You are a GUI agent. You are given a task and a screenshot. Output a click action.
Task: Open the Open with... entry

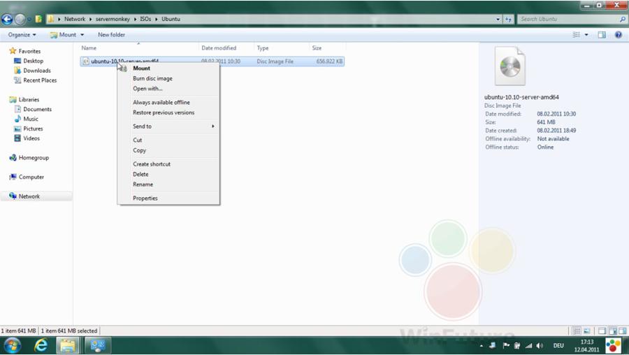147,89
